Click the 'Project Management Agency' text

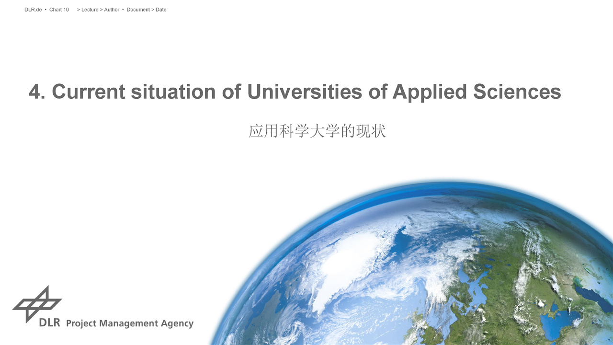[x=129, y=323]
